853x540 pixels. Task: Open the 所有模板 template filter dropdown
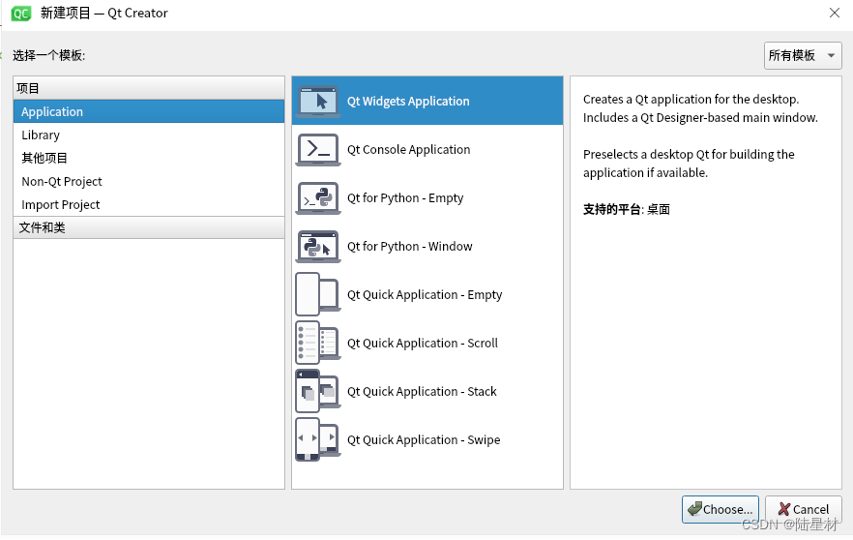(803, 55)
